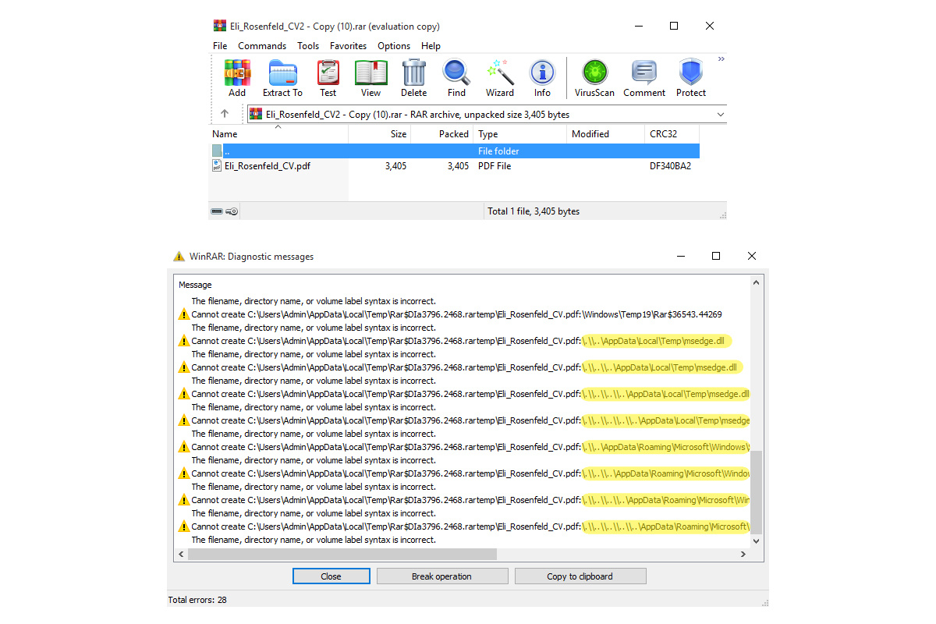Click the Add toolbar icon
Viewport: 936px width, 624px height.
(x=237, y=78)
